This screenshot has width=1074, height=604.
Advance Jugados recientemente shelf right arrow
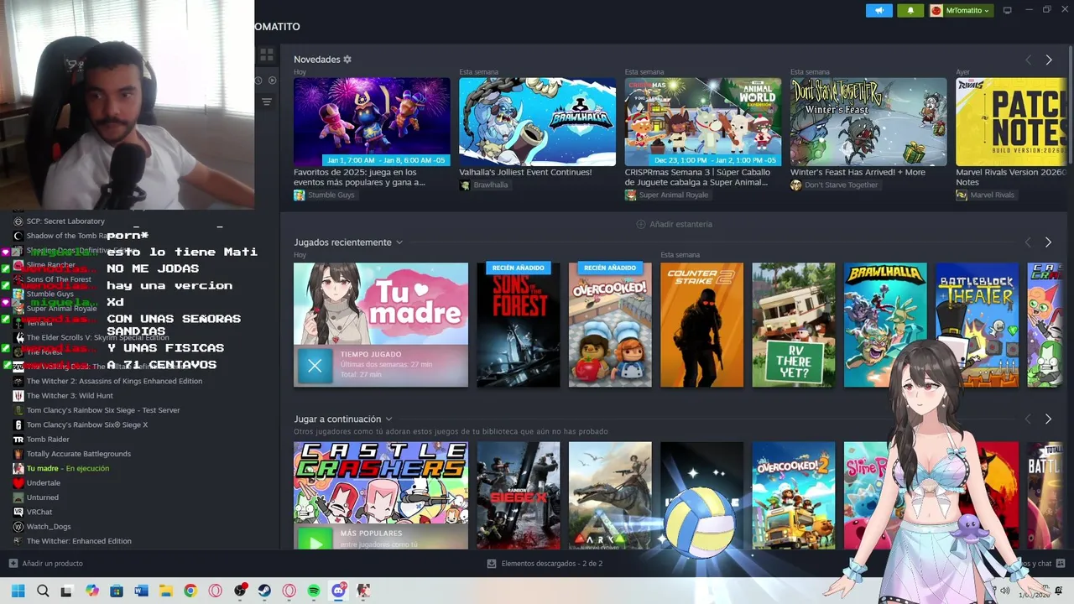pos(1048,242)
